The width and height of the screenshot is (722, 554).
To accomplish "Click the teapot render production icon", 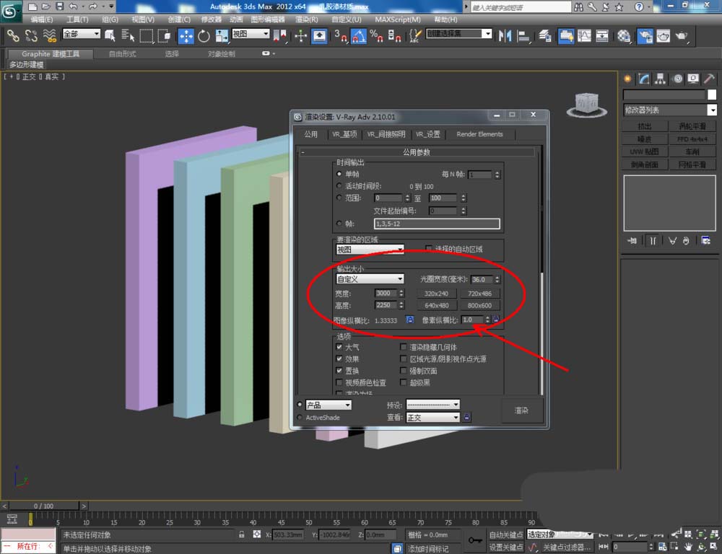I will pos(680,36).
